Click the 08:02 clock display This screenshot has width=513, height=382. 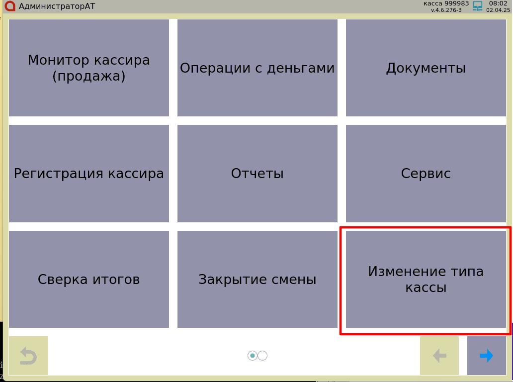(x=498, y=3)
